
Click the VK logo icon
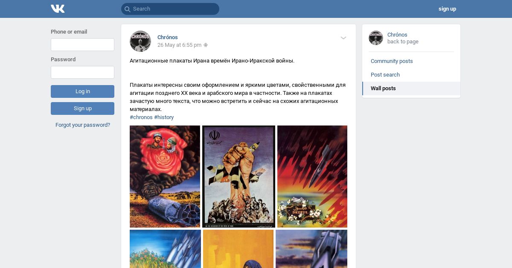[58, 9]
